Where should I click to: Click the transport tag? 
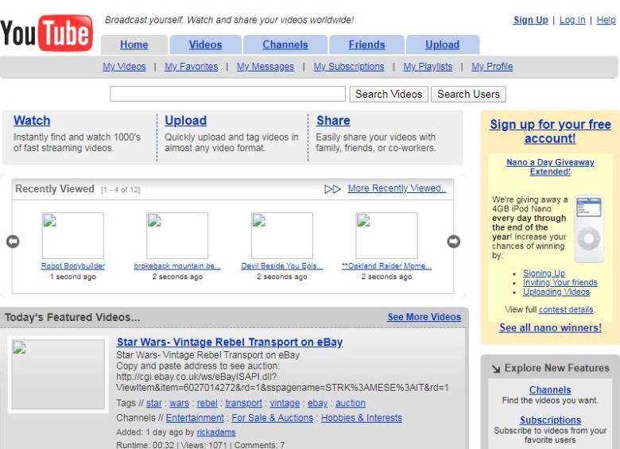(x=243, y=403)
